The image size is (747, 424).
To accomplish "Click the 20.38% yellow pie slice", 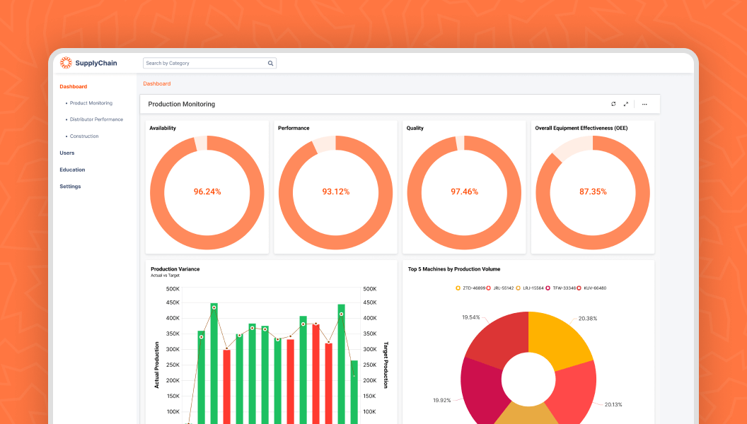I will pos(559,341).
